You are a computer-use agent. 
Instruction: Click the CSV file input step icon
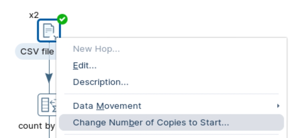(x=48, y=30)
